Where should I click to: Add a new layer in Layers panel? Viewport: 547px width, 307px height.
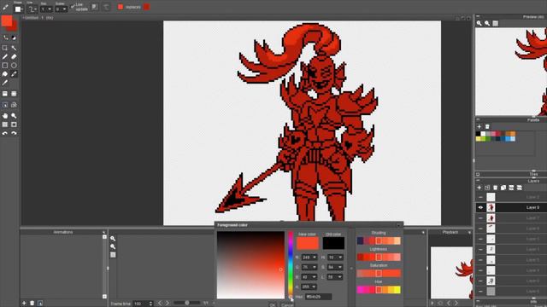pos(479,188)
